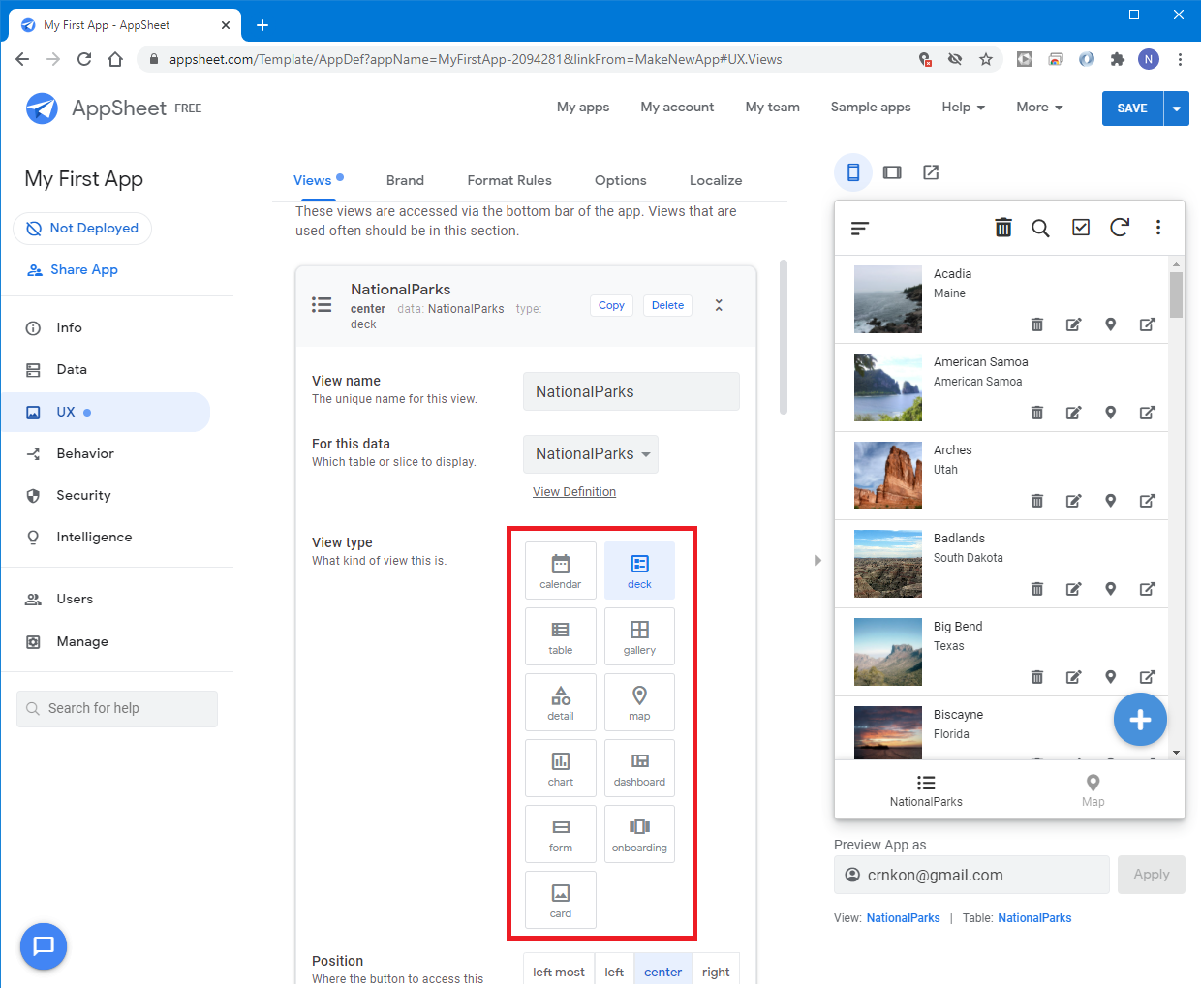1201x988 pixels.
Task: Open the Behavior section in sidebar
Action: click(x=85, y=453)
